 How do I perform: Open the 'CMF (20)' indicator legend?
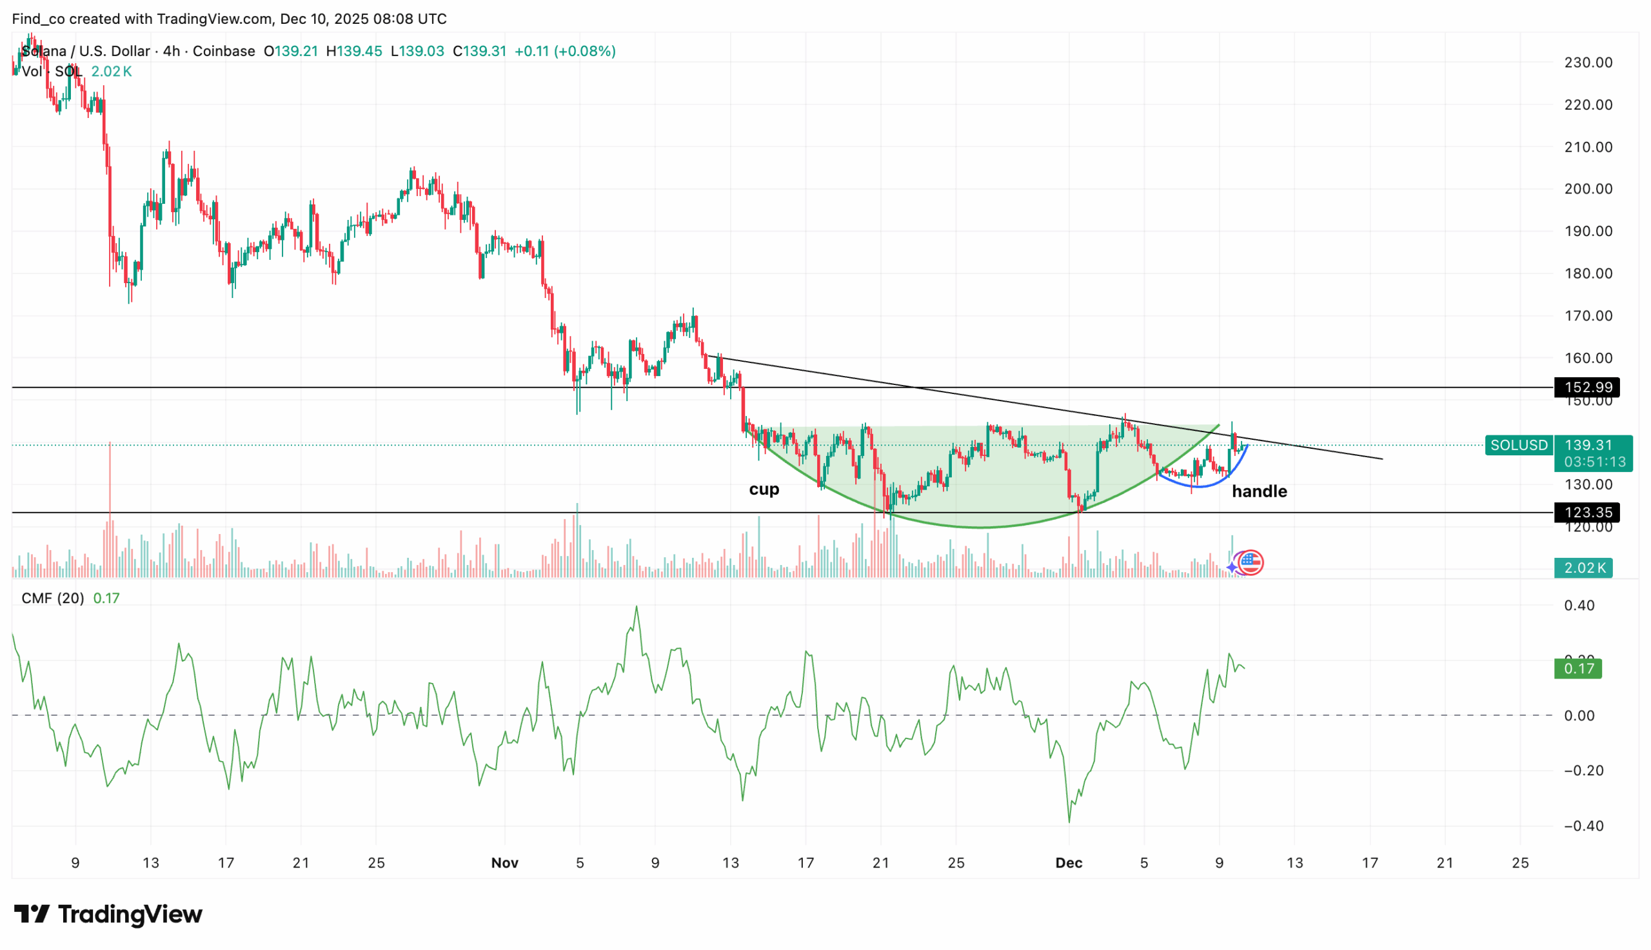pyautogui.click(x=52, y=599)
